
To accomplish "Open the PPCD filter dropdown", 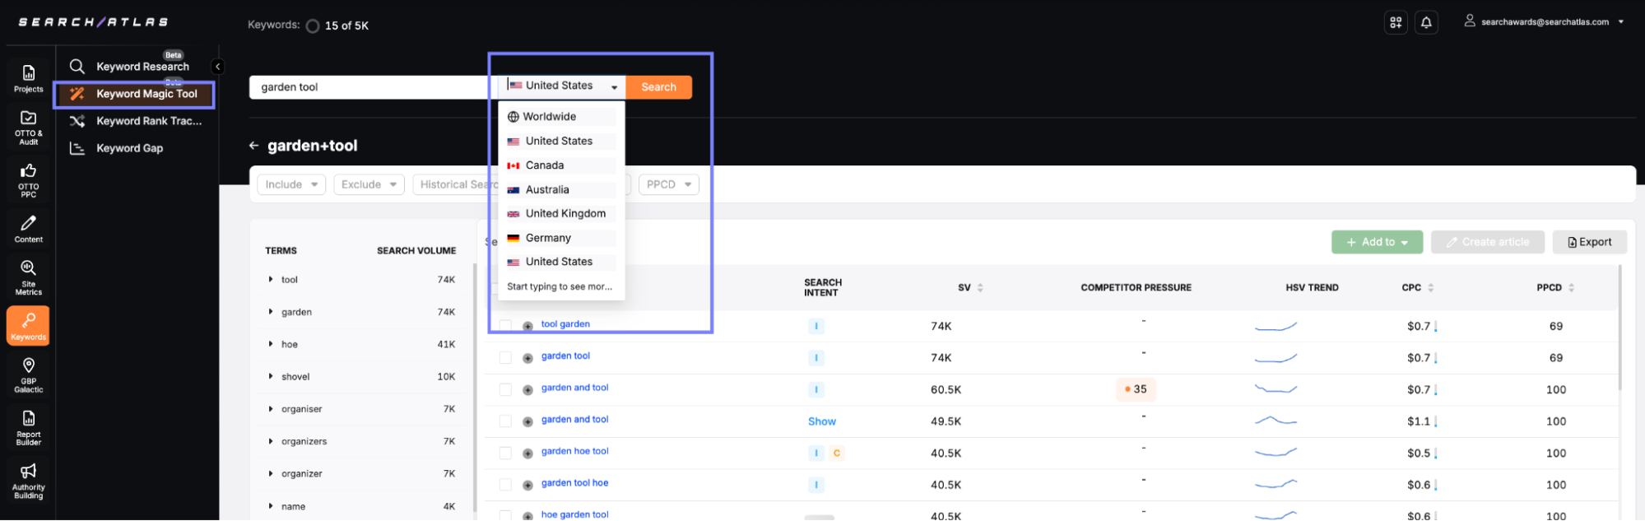I will pyautogui.click(x=669, y=185).
